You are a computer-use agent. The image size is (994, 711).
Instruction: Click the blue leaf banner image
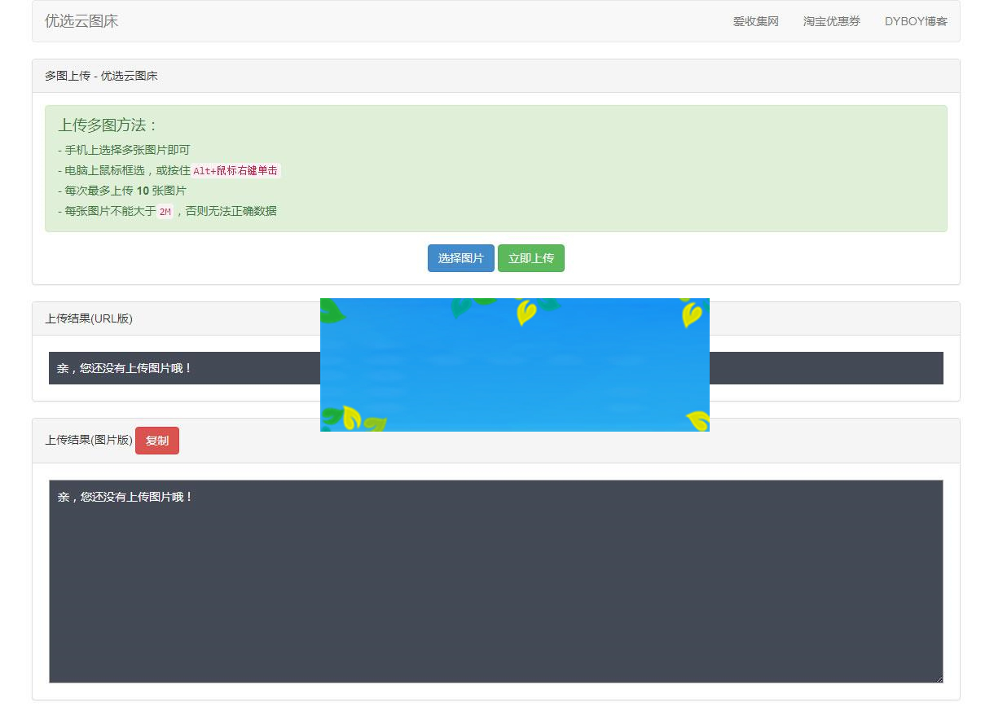[x=514, y=364]
